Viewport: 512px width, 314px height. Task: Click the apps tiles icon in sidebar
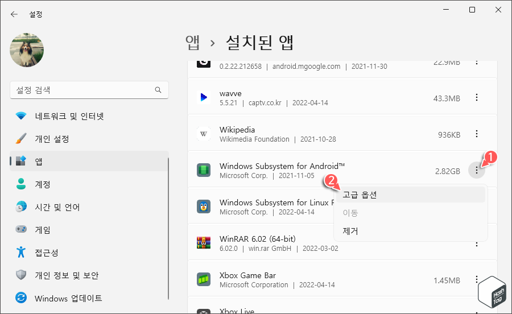coord(21,161)
